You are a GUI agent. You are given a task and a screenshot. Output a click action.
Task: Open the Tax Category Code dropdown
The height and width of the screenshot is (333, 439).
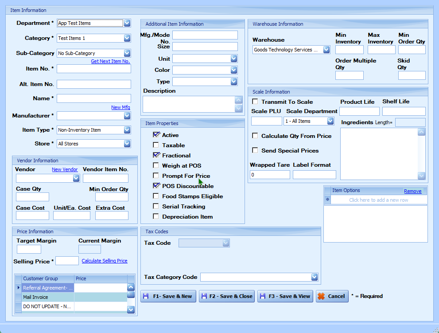[x=315, y=277]
